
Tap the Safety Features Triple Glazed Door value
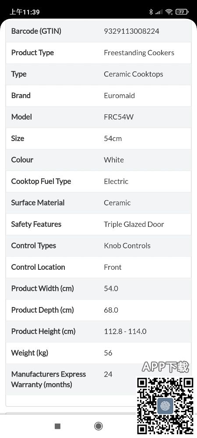[134, 224]
